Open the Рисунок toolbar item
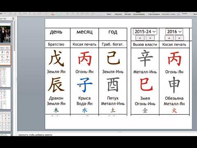This screenshot has height=148, width=197. click(x=118, y=14)
